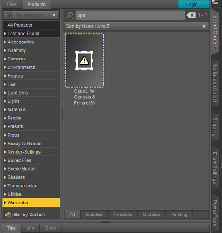This screenshot has height=233, width=222.
Task: Click the filter funnel icon
Action: click(10, 15)
